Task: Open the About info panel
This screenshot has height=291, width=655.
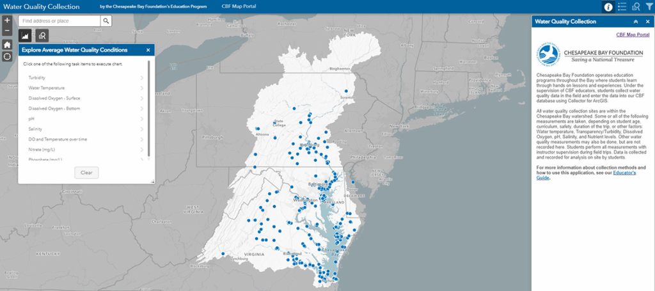Action: pos(609,6)
